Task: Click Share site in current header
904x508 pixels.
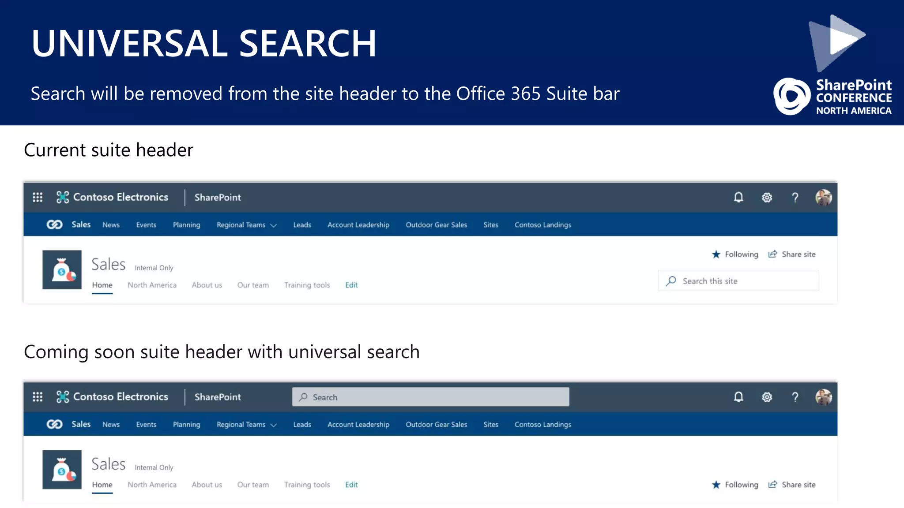Action: click(792, 254)
